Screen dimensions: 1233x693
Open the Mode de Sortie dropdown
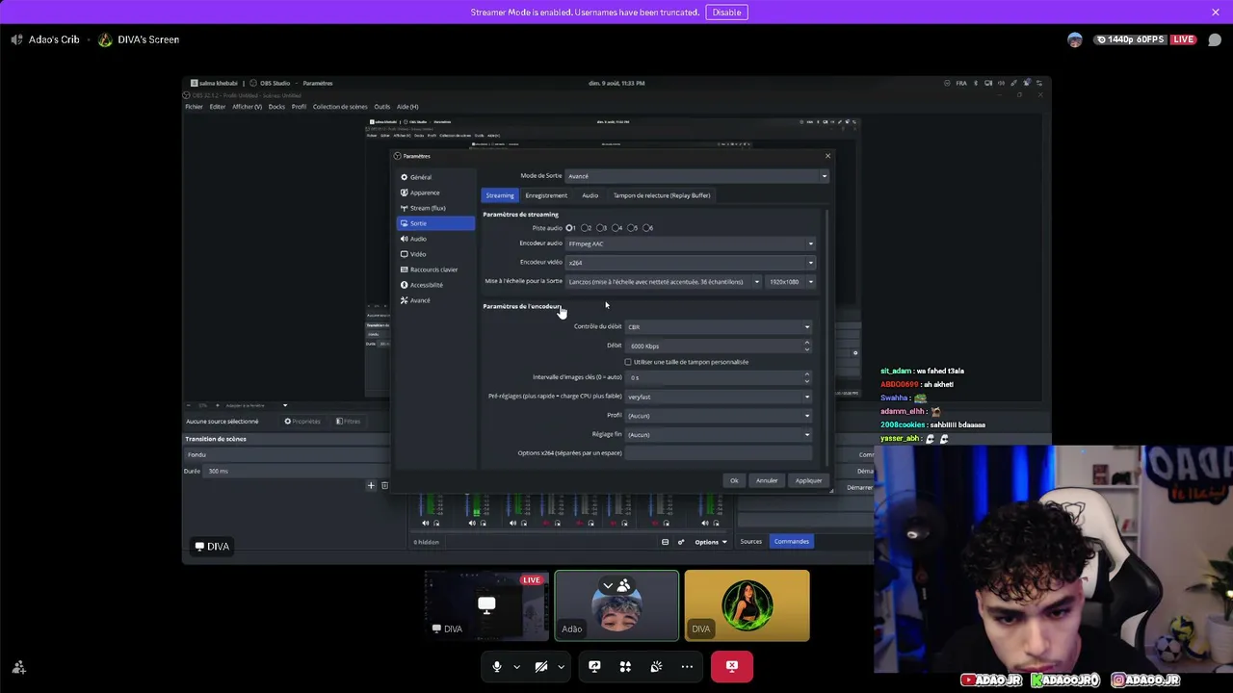pyautogui.click(x=696, y=176)
